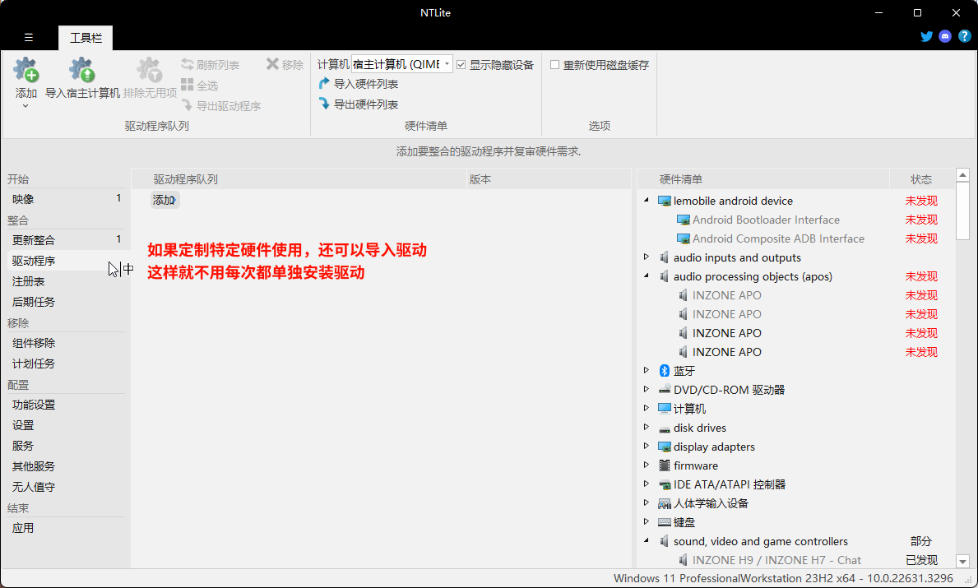Click the Android Composite ADB Interface icon
This screenshot has width=978, height=588.
684,238
